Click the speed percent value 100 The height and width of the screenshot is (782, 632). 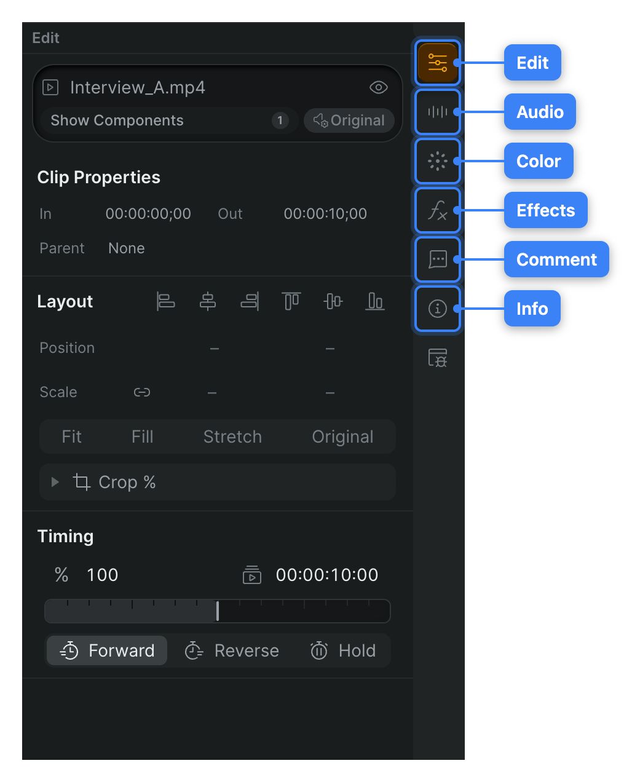pos(103,575)
